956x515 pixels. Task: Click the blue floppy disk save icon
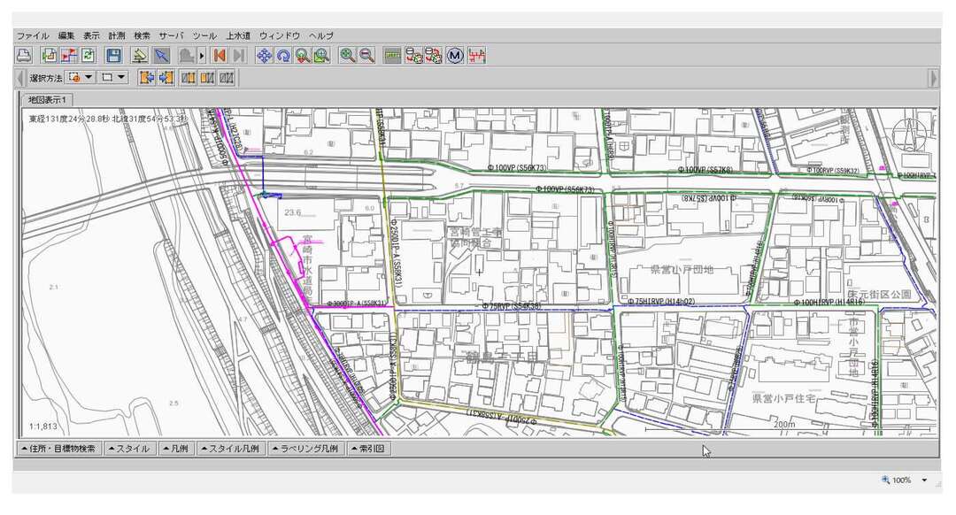coord(113,56)
